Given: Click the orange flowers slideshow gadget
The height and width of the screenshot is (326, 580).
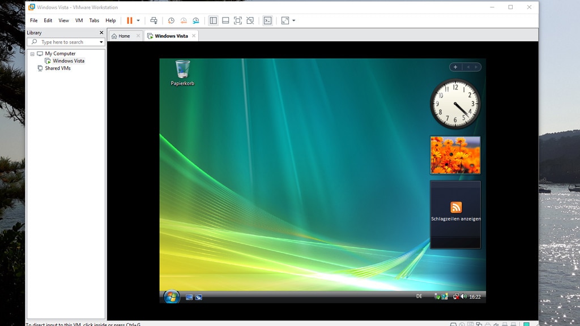Looking at the screenshot, I should click(455, 155).
